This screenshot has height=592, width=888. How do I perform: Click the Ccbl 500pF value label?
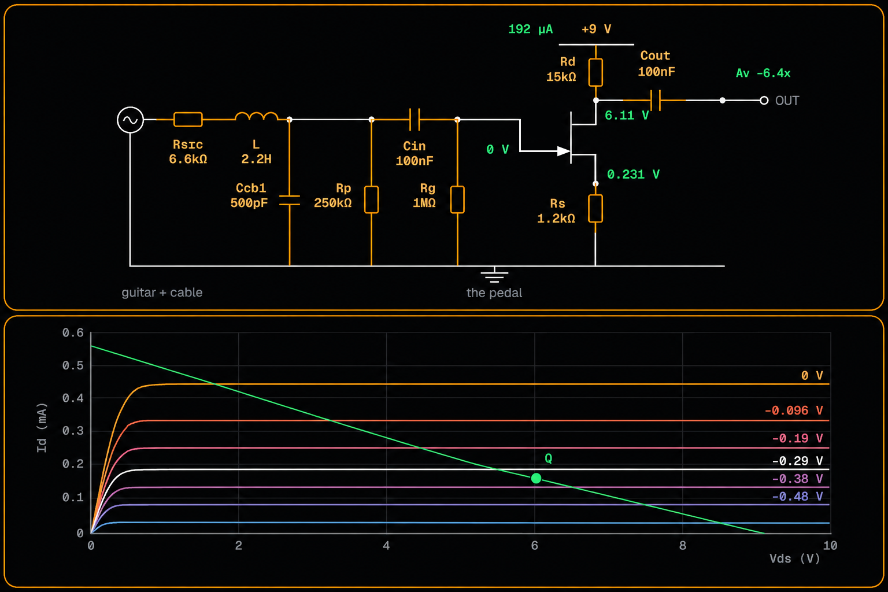coord(249,195)
